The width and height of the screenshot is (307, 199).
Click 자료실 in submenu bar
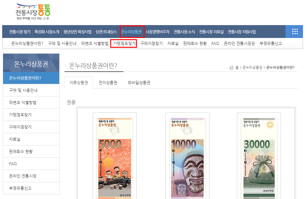(173, 43)
